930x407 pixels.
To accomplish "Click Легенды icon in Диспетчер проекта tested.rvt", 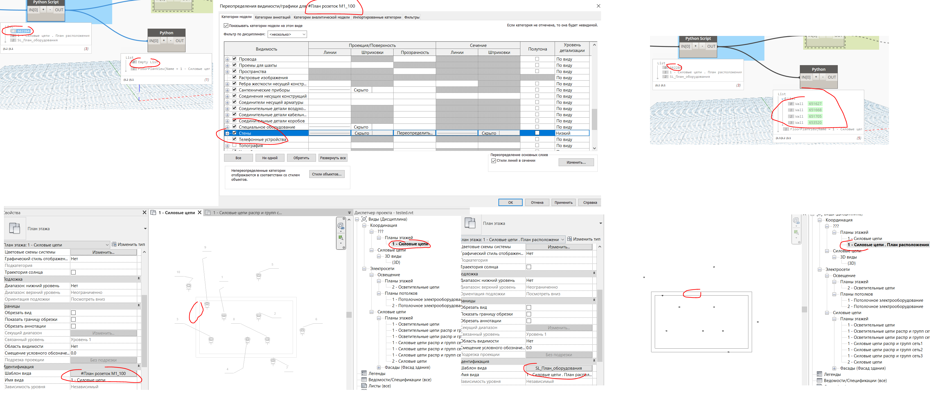I will pos(364,374).
